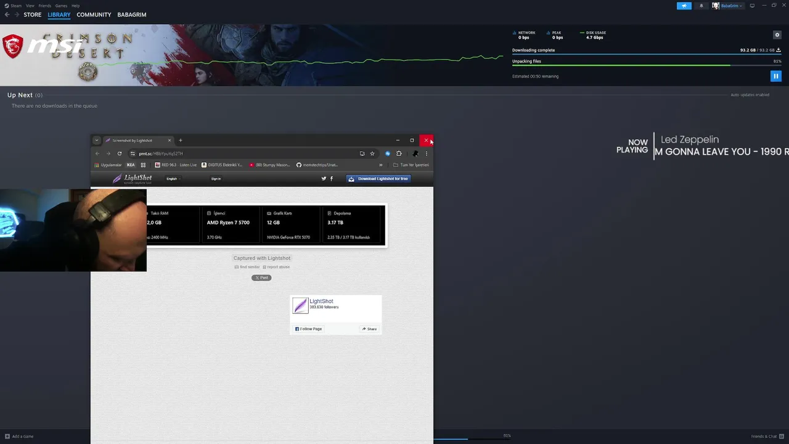Screen dimensions: 789x444
Task: Click the Crimson Desert download banner
Action: (251, 55)
